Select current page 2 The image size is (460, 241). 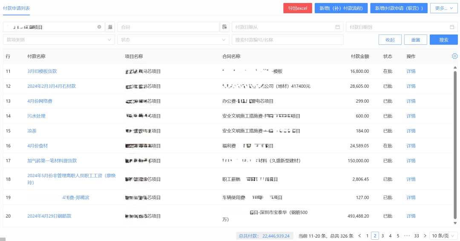click(375, 236)
